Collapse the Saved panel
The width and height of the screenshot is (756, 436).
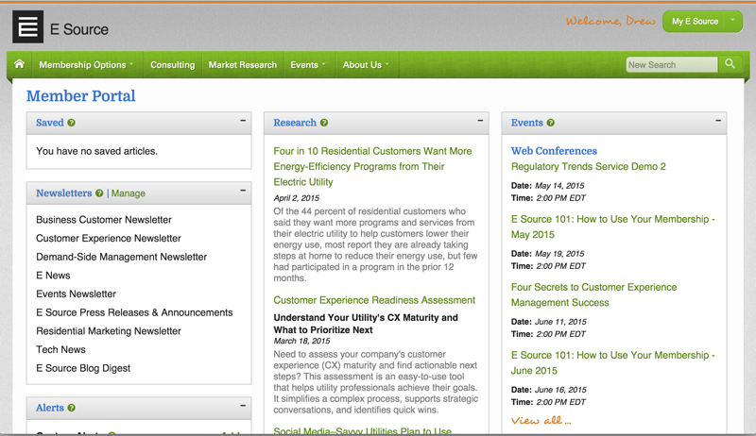[x=243, y=120]
